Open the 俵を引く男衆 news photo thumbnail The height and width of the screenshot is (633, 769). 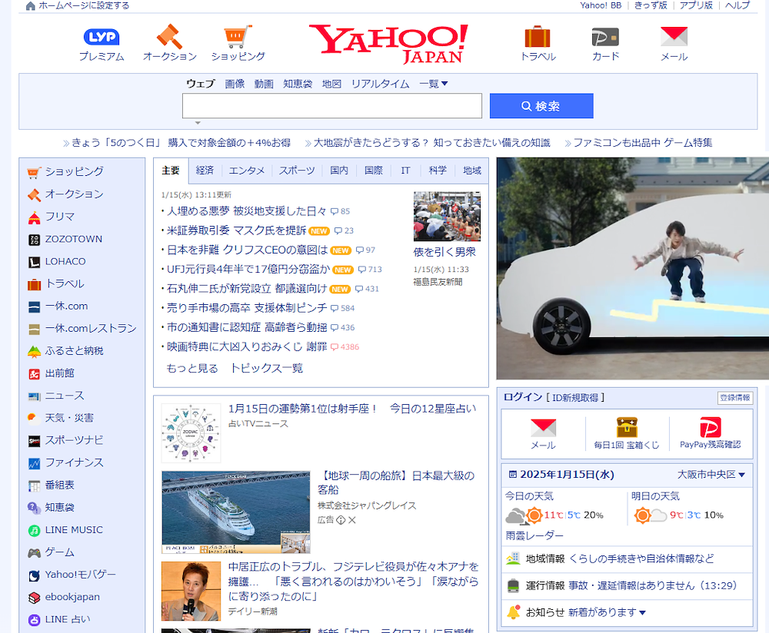(x=447, y=217)
